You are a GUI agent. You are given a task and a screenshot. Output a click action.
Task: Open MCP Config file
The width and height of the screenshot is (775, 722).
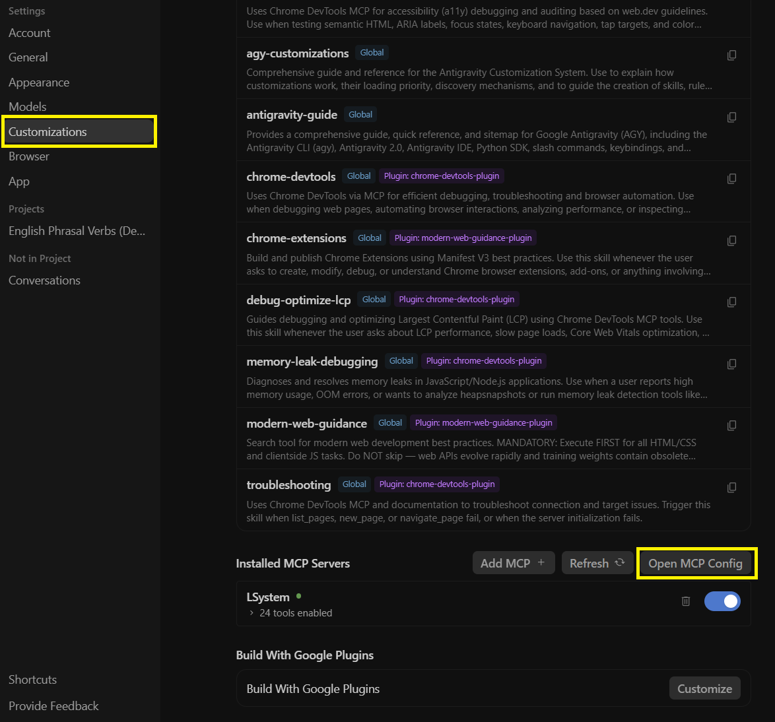[x=695, y=563]
